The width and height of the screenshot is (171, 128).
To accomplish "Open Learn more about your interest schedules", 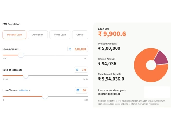I will 112,92.
